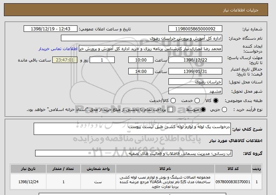Screen dimensions: 276x195
Task: Click the ردیف column header
Action: coord(257,169)
